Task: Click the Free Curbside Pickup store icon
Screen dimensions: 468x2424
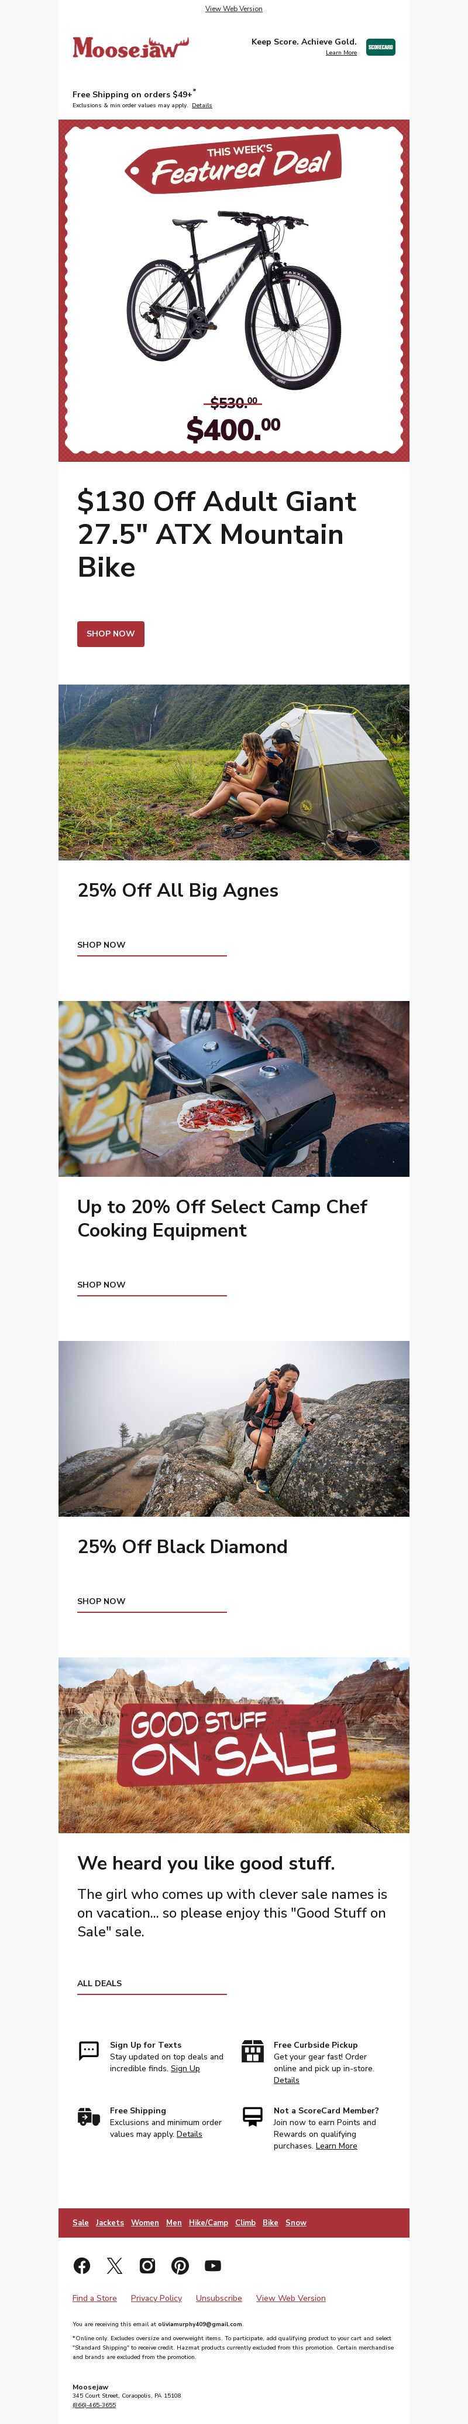Action: pos(253,2051)
